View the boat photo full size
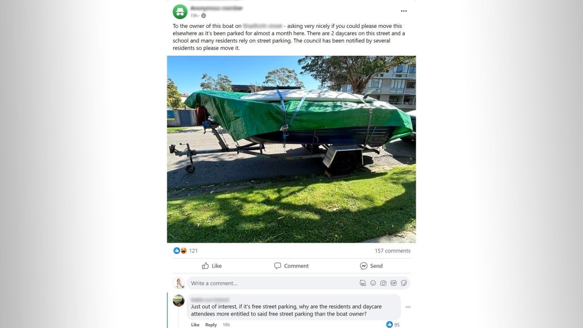The height and width of the screenshot is (328, 583). click(291, 149)
